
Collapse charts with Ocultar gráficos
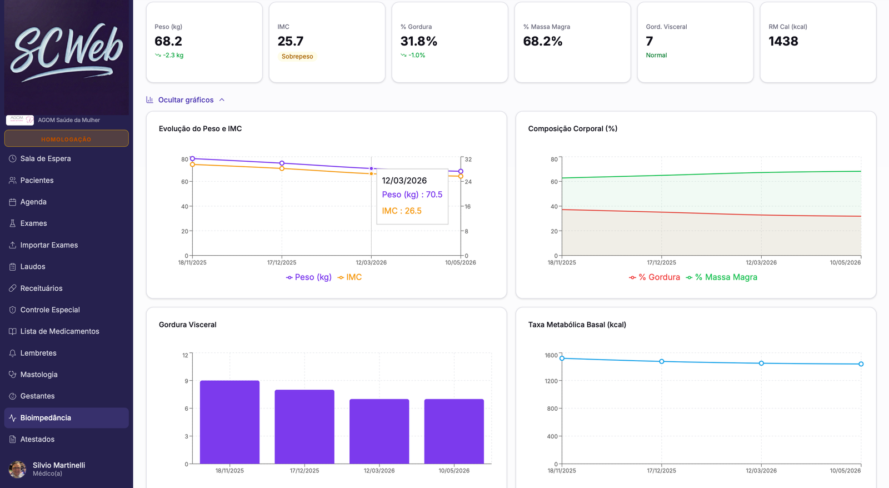[186, 100]
